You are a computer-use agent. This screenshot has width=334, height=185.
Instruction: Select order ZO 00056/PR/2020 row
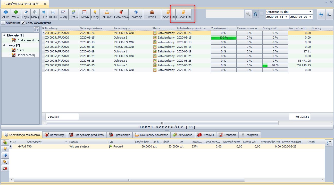(x=187, y=61)
